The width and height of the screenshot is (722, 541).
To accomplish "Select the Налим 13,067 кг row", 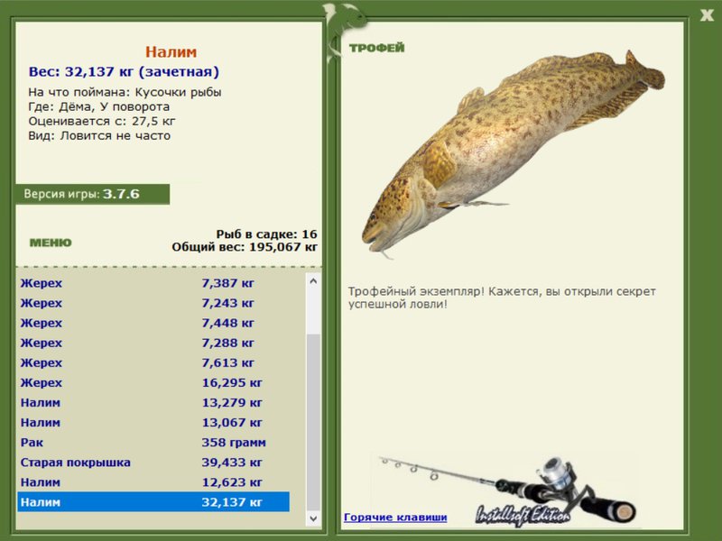I will tap(153, 422).
